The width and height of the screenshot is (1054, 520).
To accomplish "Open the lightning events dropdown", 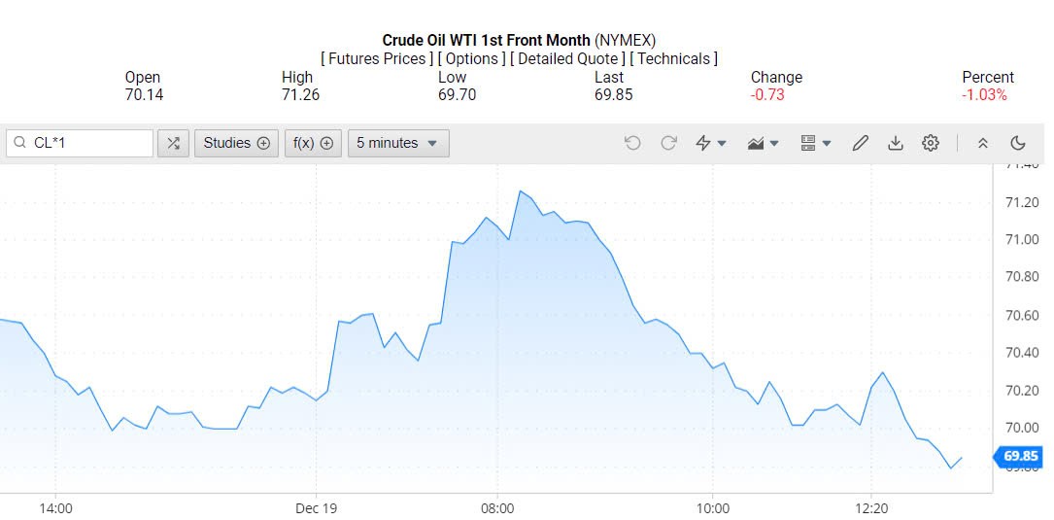I will 711,144.
